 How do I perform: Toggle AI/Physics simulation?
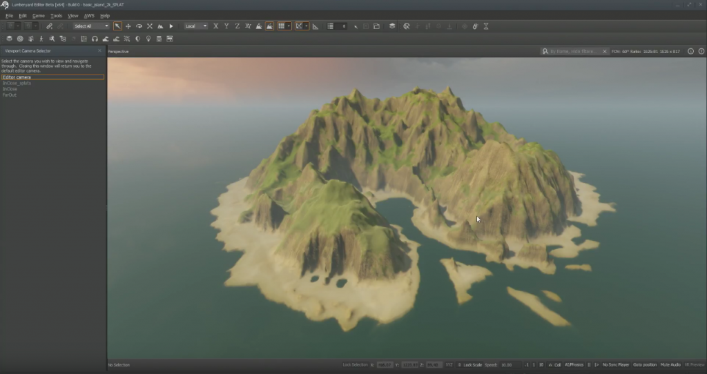pos(574,364)
